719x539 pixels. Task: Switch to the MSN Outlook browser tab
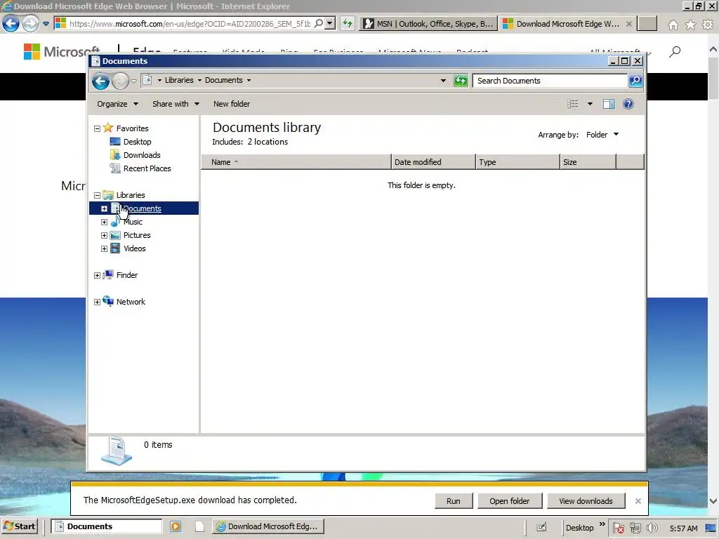point(429,24)
